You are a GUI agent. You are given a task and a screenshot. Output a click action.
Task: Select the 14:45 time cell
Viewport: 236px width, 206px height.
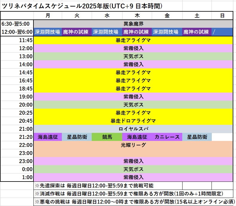tap(17, 73)
